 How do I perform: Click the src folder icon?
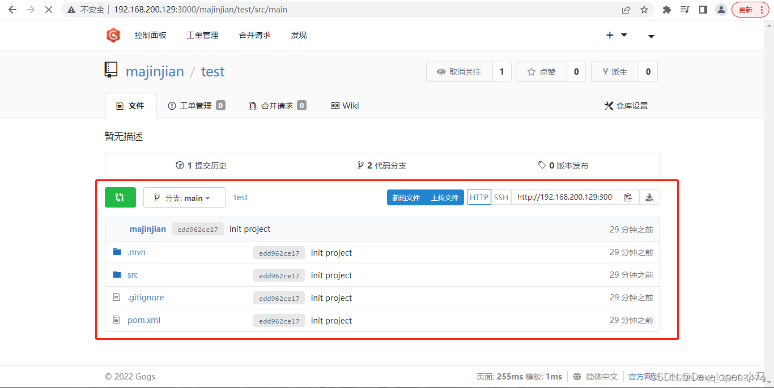click(x=117, y=275)
